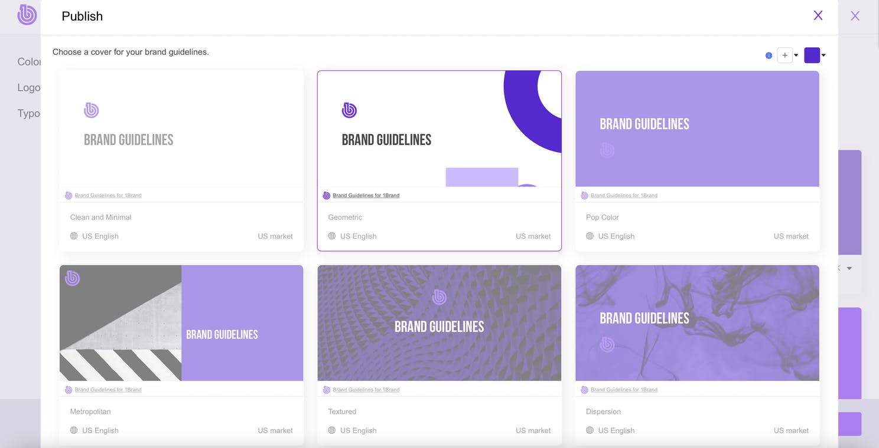Screen dimensions: 879x448
Task: Open Brand Guidelines link on Geometric card
Action: [366, 195]
